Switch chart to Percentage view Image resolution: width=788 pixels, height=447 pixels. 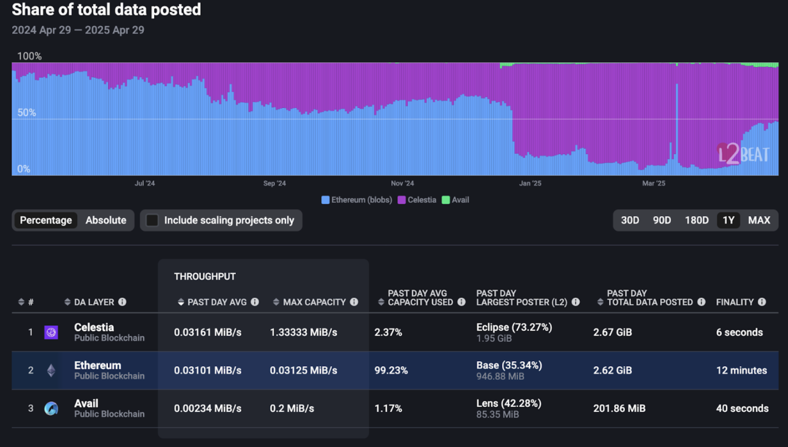tap(46, 220)
